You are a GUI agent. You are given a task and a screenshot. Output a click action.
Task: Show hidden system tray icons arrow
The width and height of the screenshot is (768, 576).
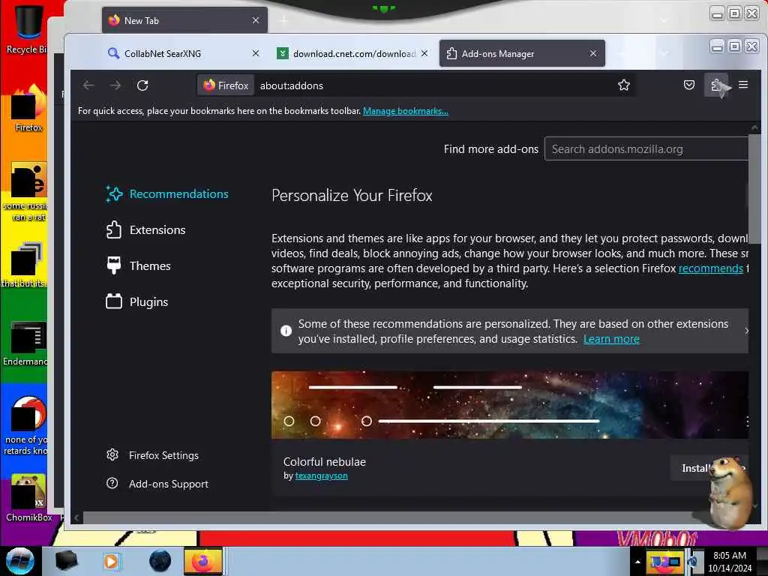(637, 562)
